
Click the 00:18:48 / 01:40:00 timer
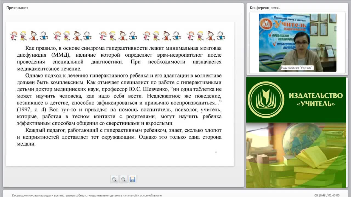[x=327, y=195]
